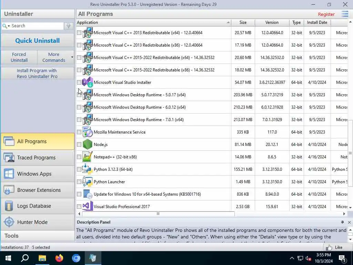Click the vertical scrollbar thumb of program list

[350, 153]
